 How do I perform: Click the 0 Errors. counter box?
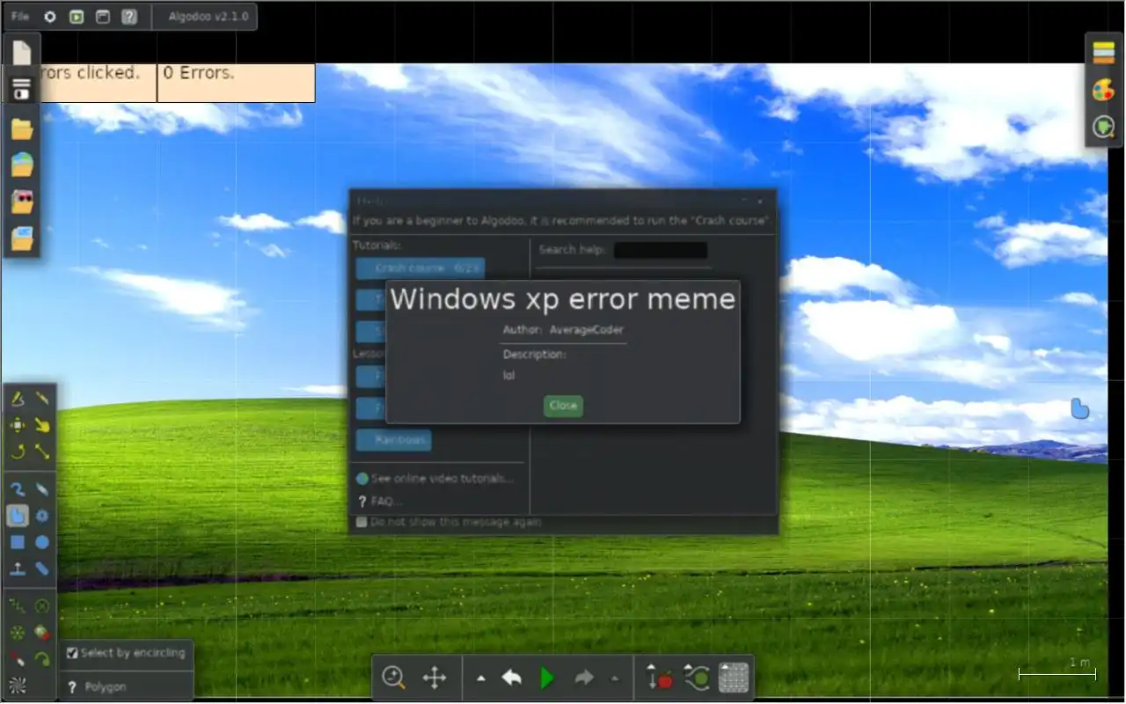pos(236,83)
